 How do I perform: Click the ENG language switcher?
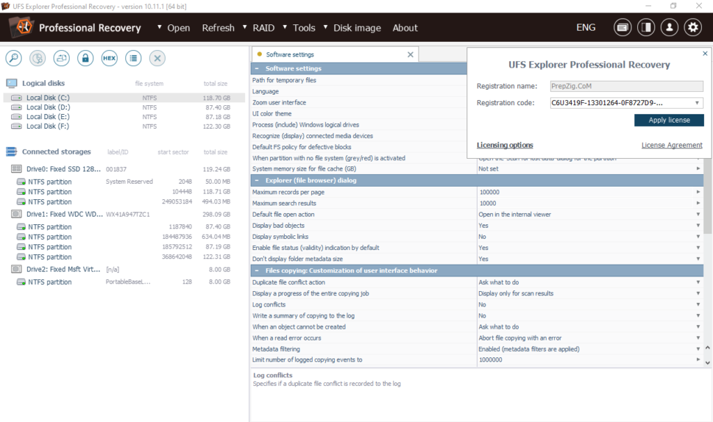coord(586,27)
